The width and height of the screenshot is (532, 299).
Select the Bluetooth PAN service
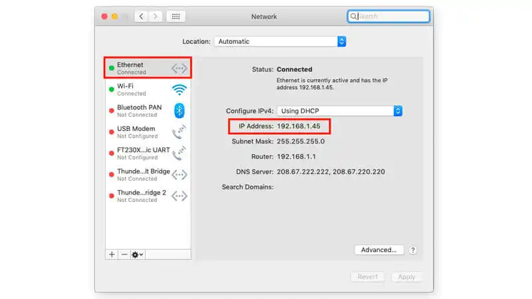click(x=148, y=111)
